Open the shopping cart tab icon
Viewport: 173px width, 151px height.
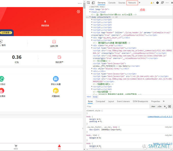(x=16, y=146)
